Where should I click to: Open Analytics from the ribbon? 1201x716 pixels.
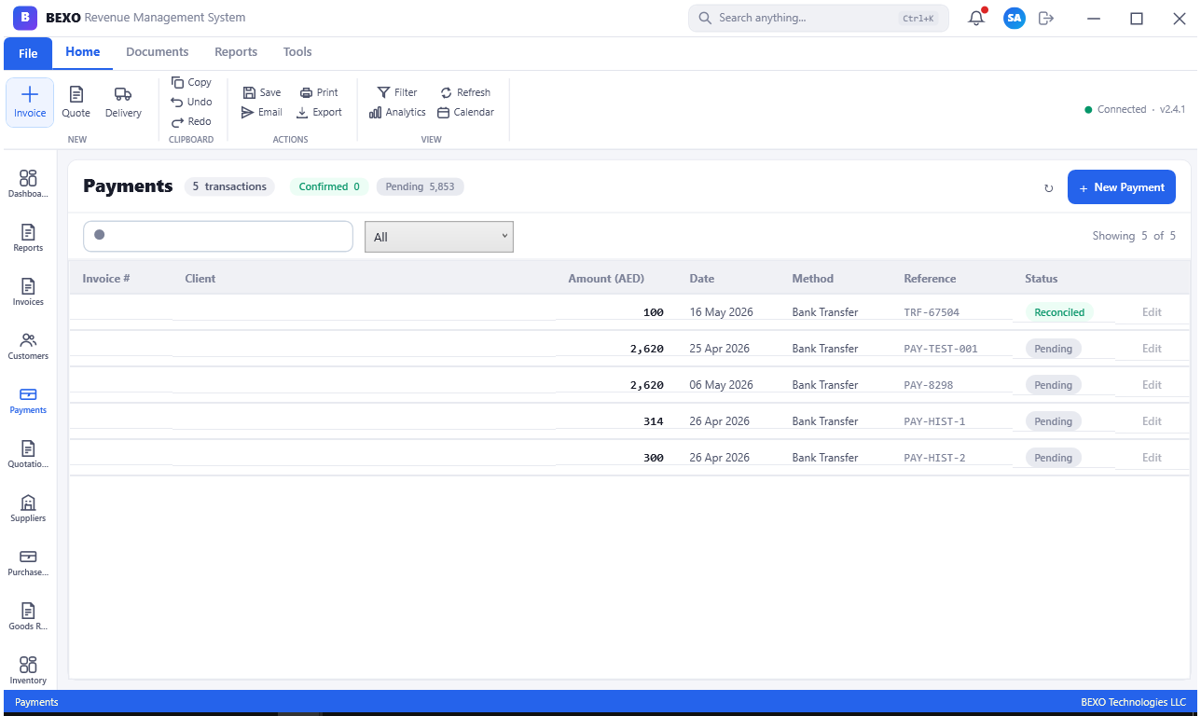tap(397, 112)
